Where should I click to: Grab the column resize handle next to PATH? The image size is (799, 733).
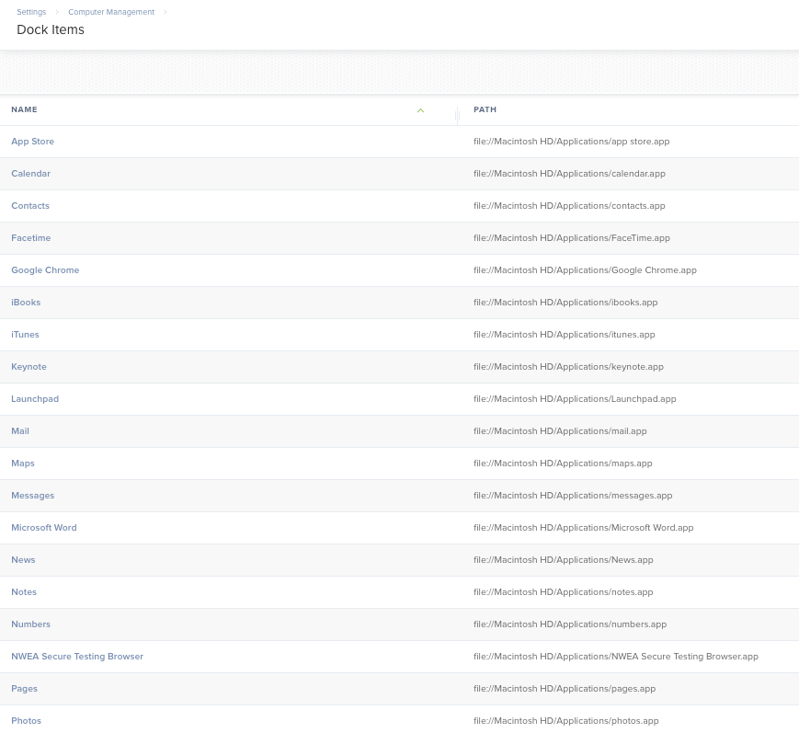point(457,115)
